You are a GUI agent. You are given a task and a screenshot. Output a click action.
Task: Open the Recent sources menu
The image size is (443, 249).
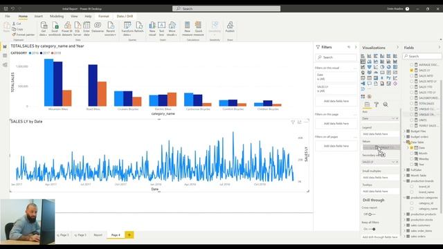tap(111, 28)
